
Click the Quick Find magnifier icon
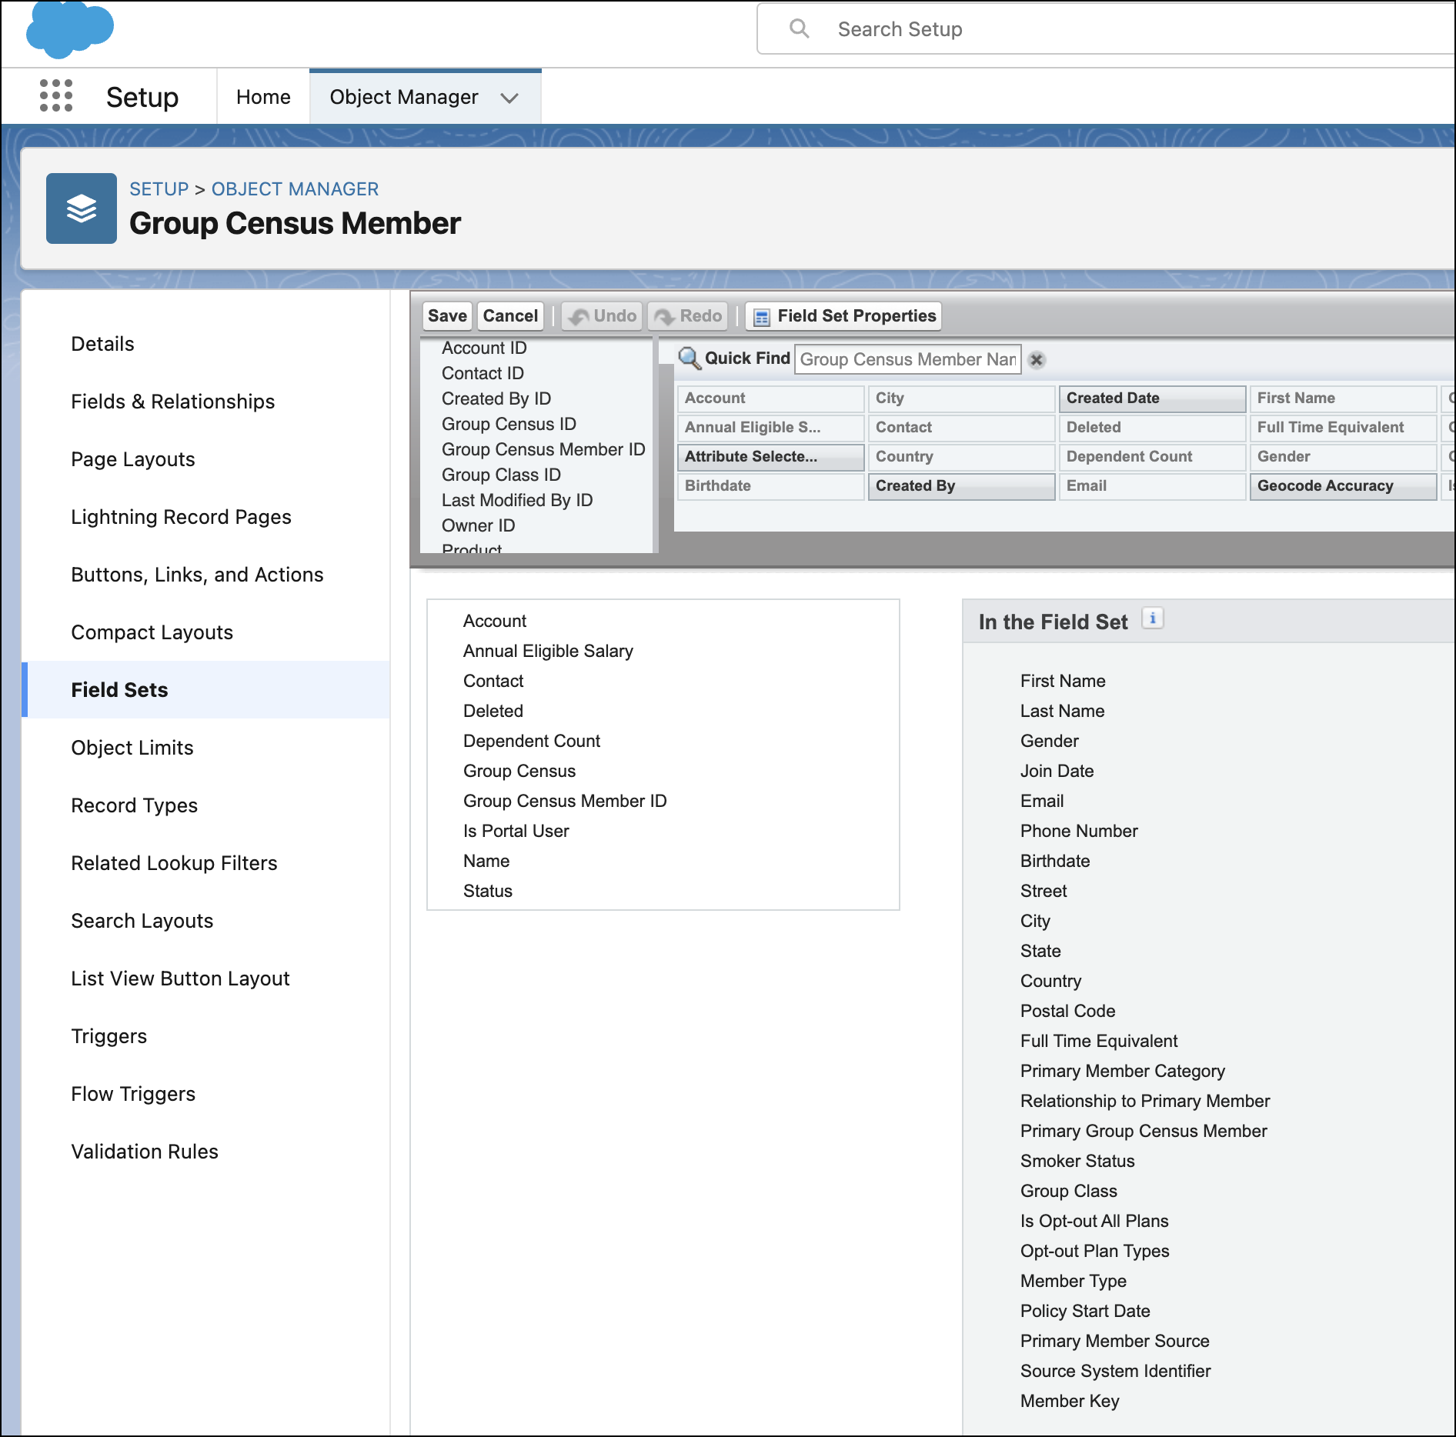point(689,358)
